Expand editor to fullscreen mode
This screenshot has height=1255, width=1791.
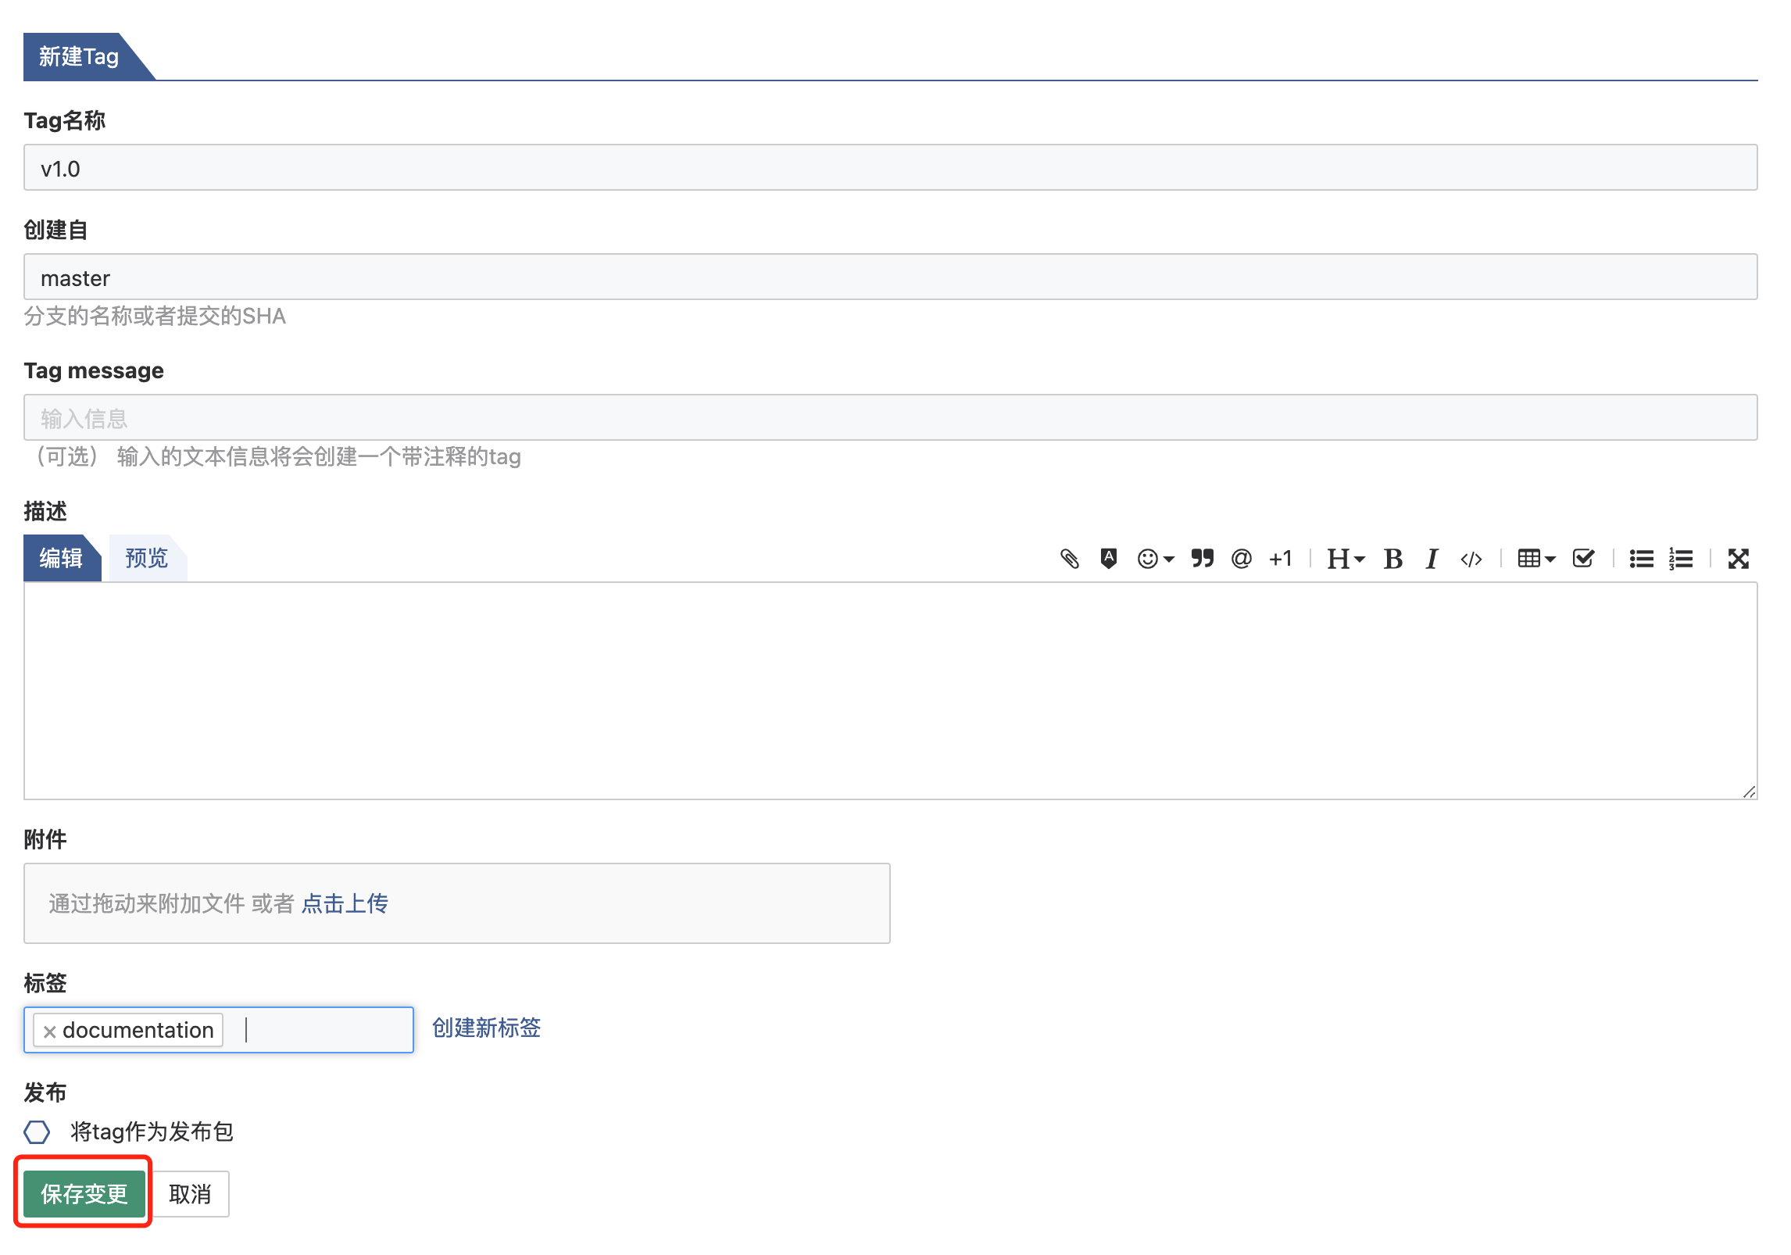1738,558
